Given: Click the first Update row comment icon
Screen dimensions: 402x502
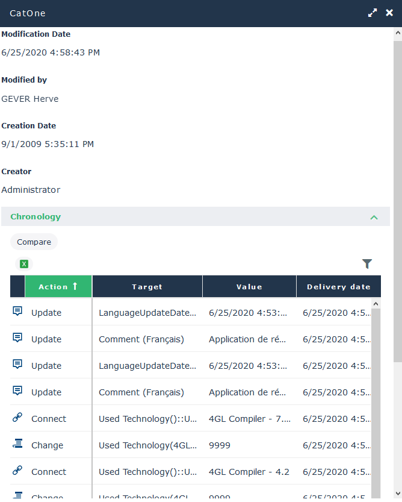Looking at the screenshot, I should point(17,312).
